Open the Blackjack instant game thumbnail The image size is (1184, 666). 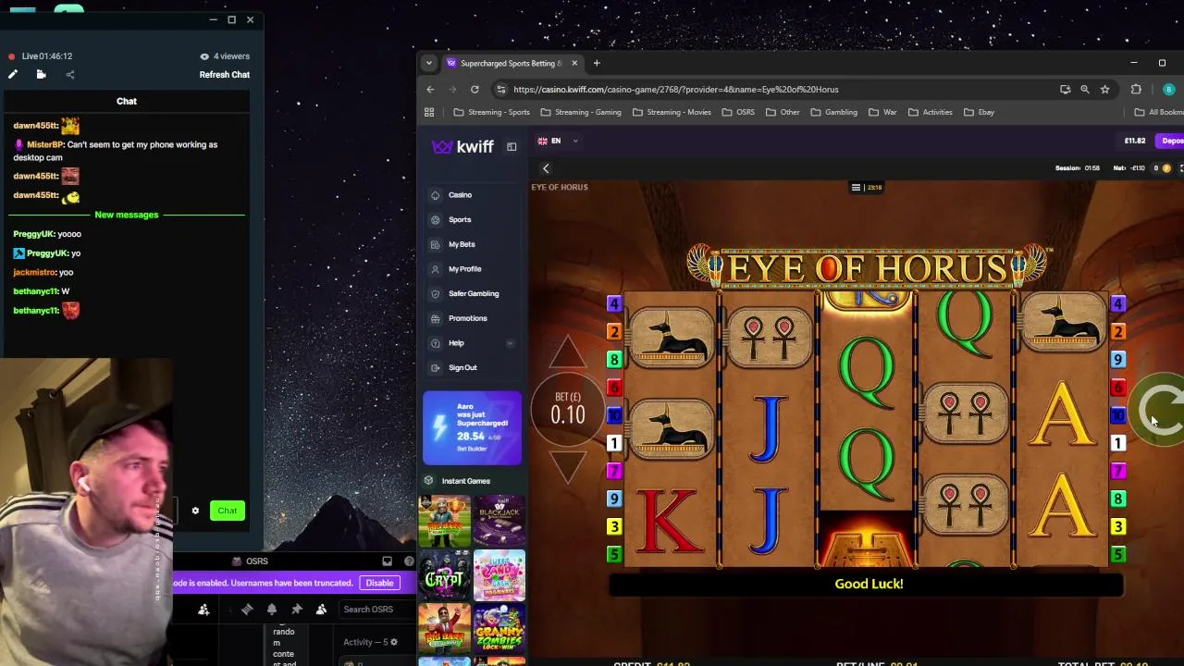tap(499, 520)
